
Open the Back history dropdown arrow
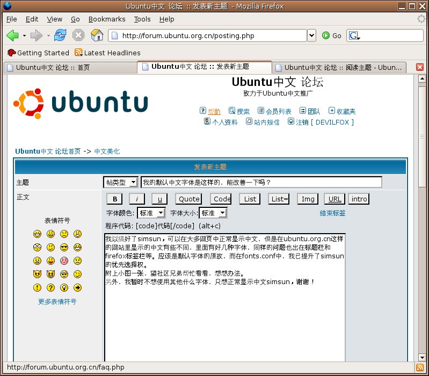tap(24, 35)
